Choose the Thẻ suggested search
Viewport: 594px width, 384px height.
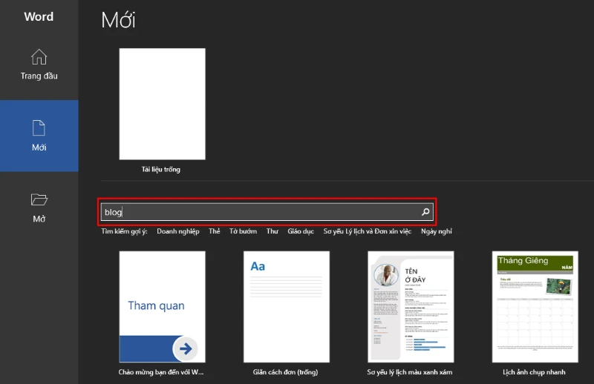coord(214,231)
